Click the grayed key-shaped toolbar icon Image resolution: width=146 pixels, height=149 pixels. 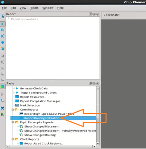[x=3, y=94]
